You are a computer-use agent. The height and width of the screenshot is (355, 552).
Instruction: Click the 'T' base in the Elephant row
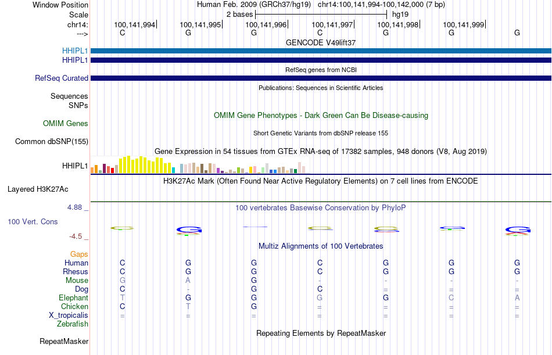point(122,298)
